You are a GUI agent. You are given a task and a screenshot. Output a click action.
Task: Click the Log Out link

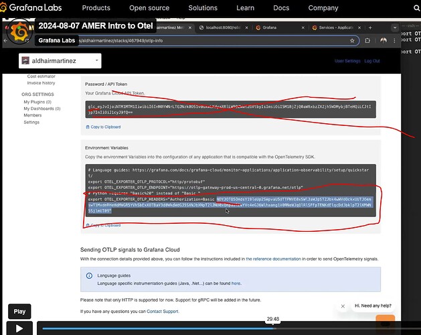[372, 61]
